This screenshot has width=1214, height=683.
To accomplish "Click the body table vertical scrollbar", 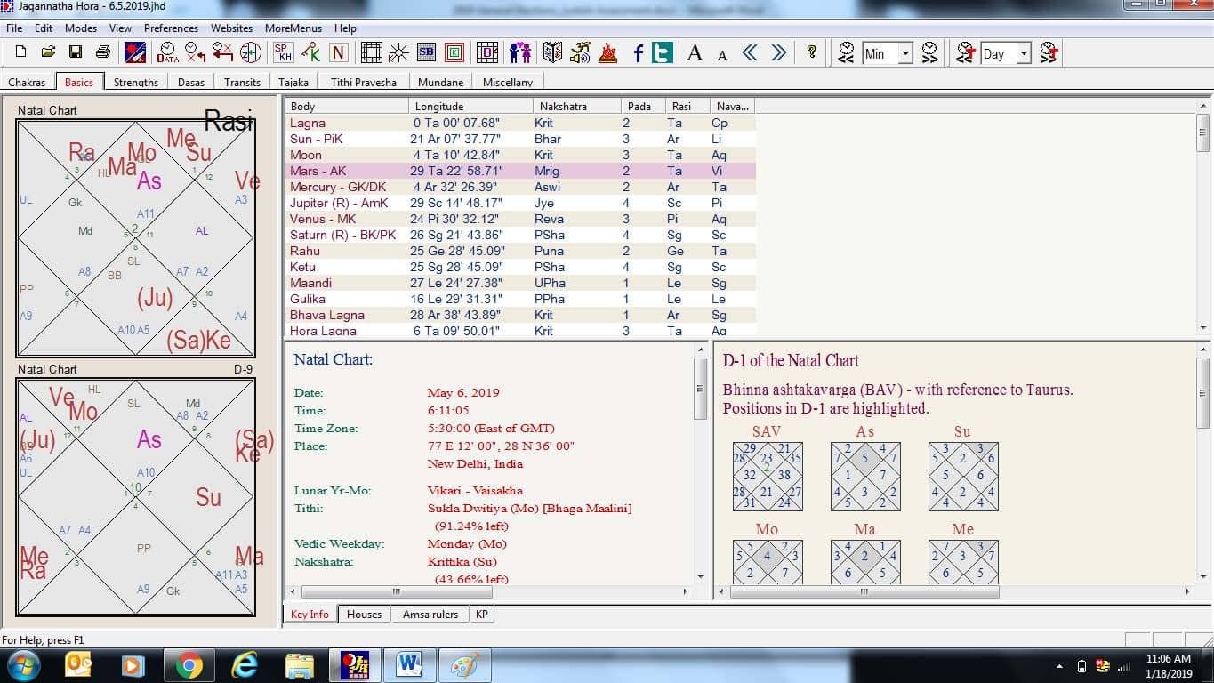I will (x=1202, y=217).
